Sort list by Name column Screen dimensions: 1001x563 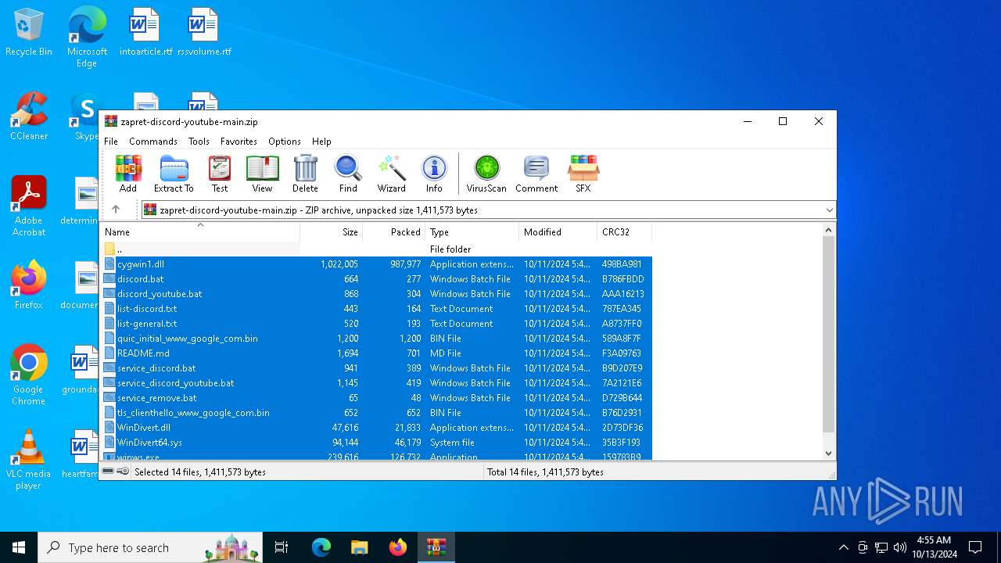coord(199,232)
